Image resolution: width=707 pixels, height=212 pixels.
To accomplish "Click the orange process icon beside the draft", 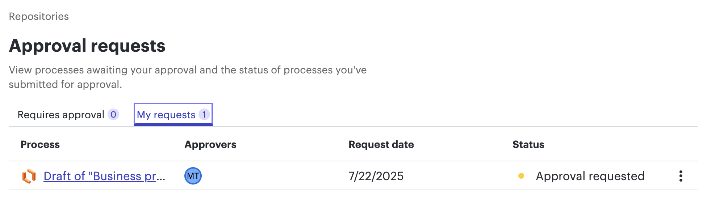I will coord(29,176).
